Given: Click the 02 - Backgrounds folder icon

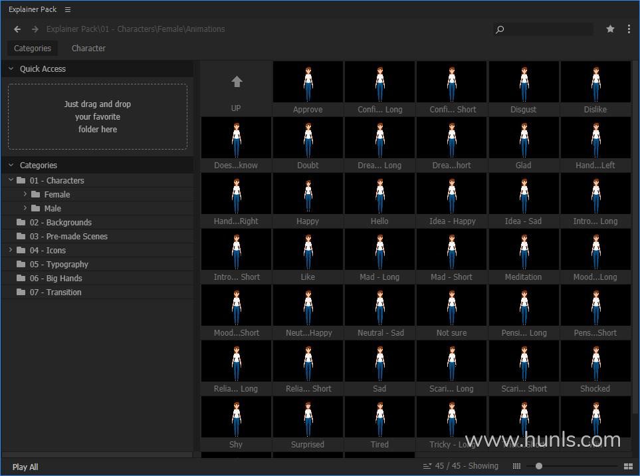Looking at the screenshot, I should 21,222.
